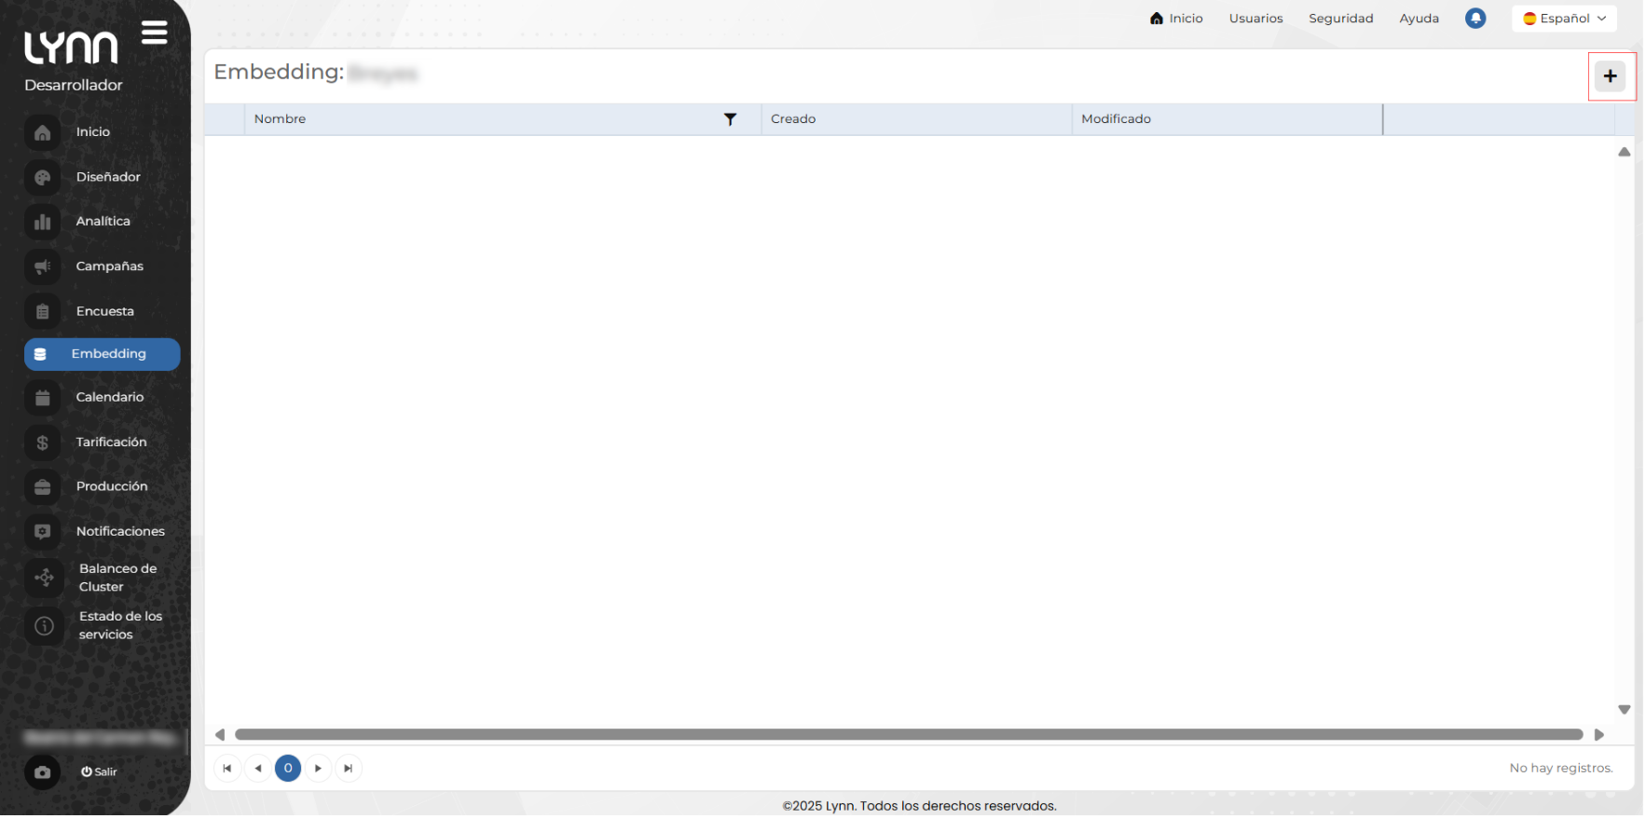Click the 'Embedding:' page title
Screen dimensions: 1646x818
(279, 72)
